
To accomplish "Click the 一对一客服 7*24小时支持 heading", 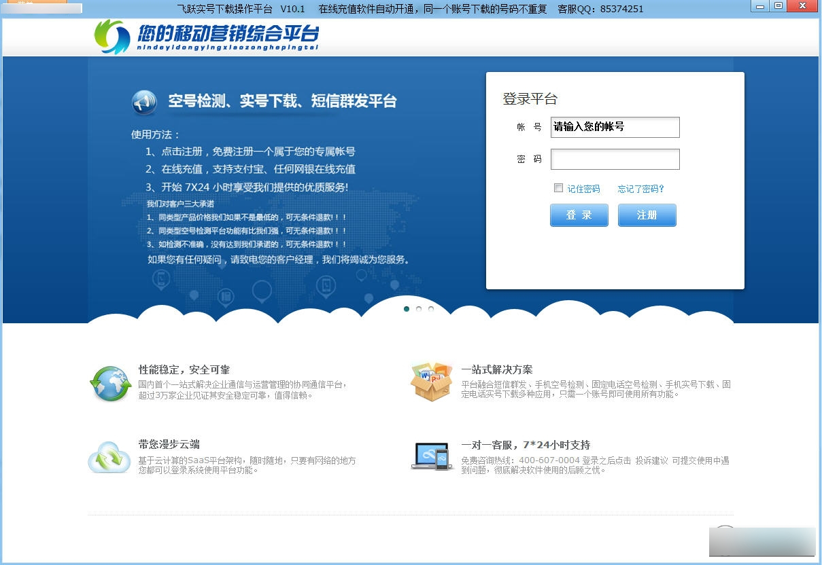I will [526, 445].
